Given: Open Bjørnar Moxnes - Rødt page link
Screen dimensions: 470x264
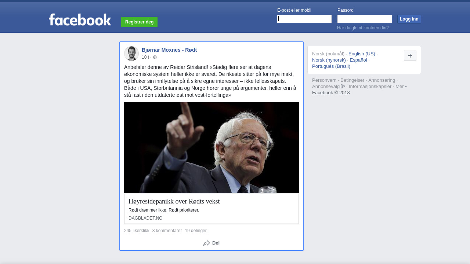Looking at the screenshot, I should coord(169,50).
